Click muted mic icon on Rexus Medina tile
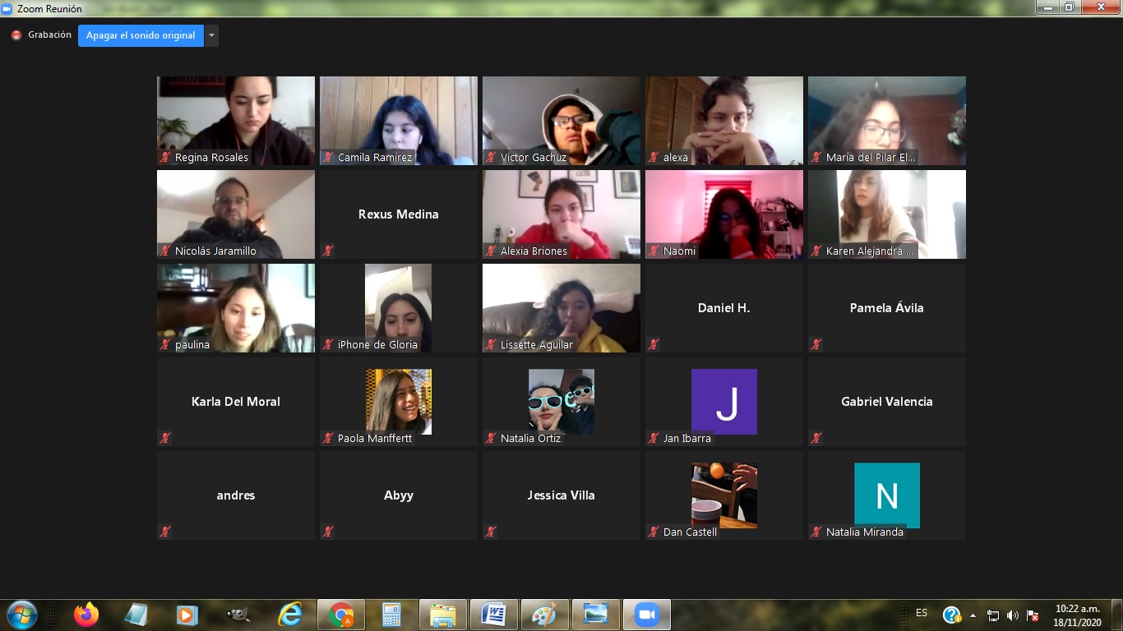 [328, 251]
